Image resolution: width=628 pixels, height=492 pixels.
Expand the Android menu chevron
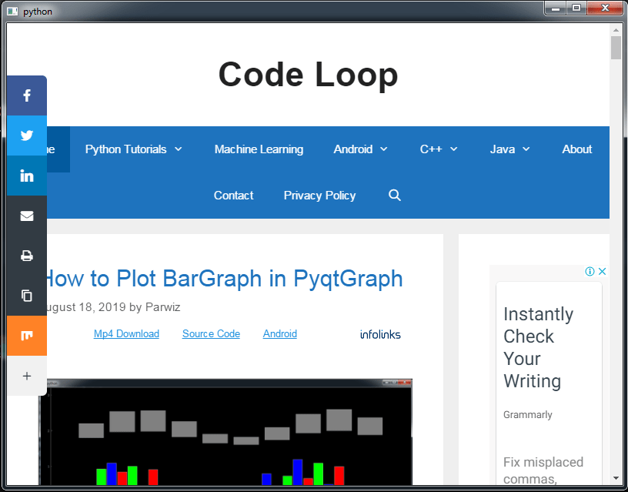[x=385, y=149]
